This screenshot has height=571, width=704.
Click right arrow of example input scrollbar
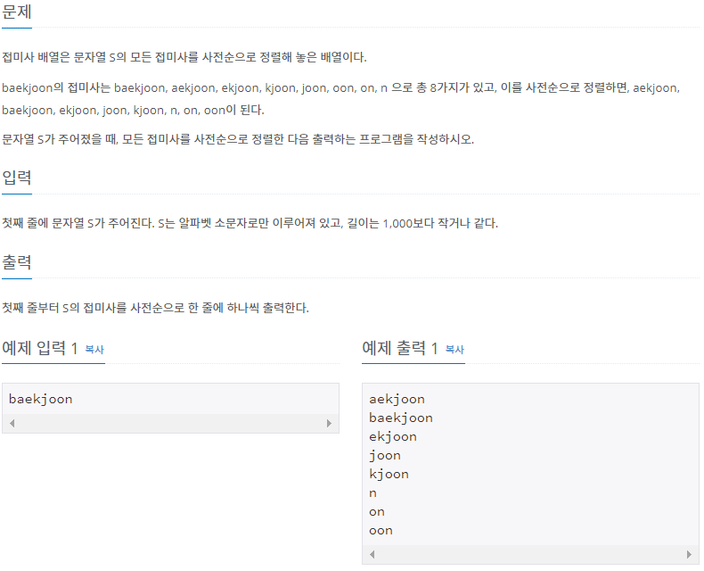click(329, 423)
